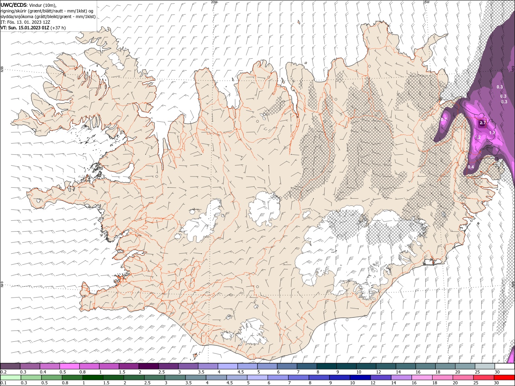Click the '3.5' label on upper legend scale

tap(201, 372)
